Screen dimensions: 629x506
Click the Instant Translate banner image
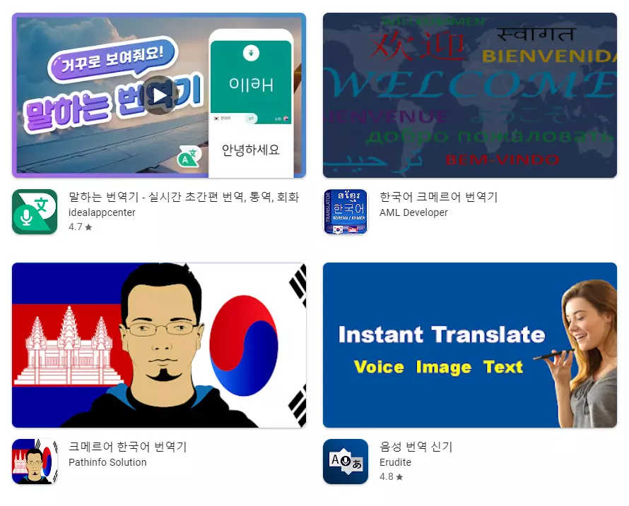tap(470, 345)
